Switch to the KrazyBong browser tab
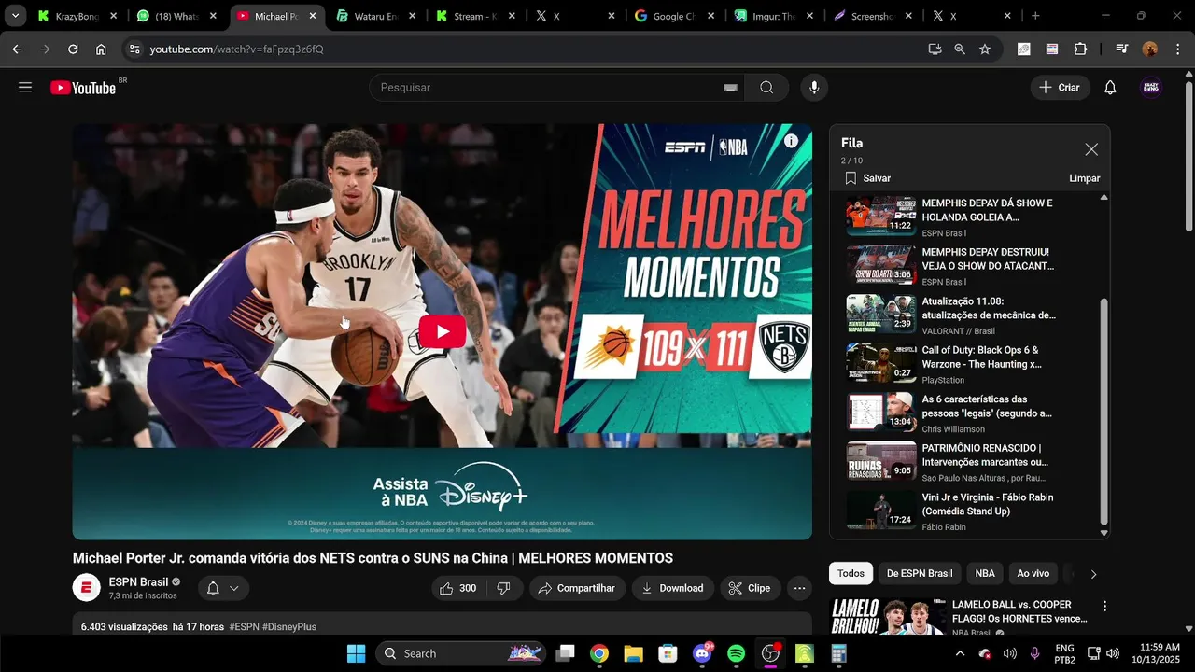Image resolution: width=1195 pixels, height=672 pixels. tap(77, 16)
